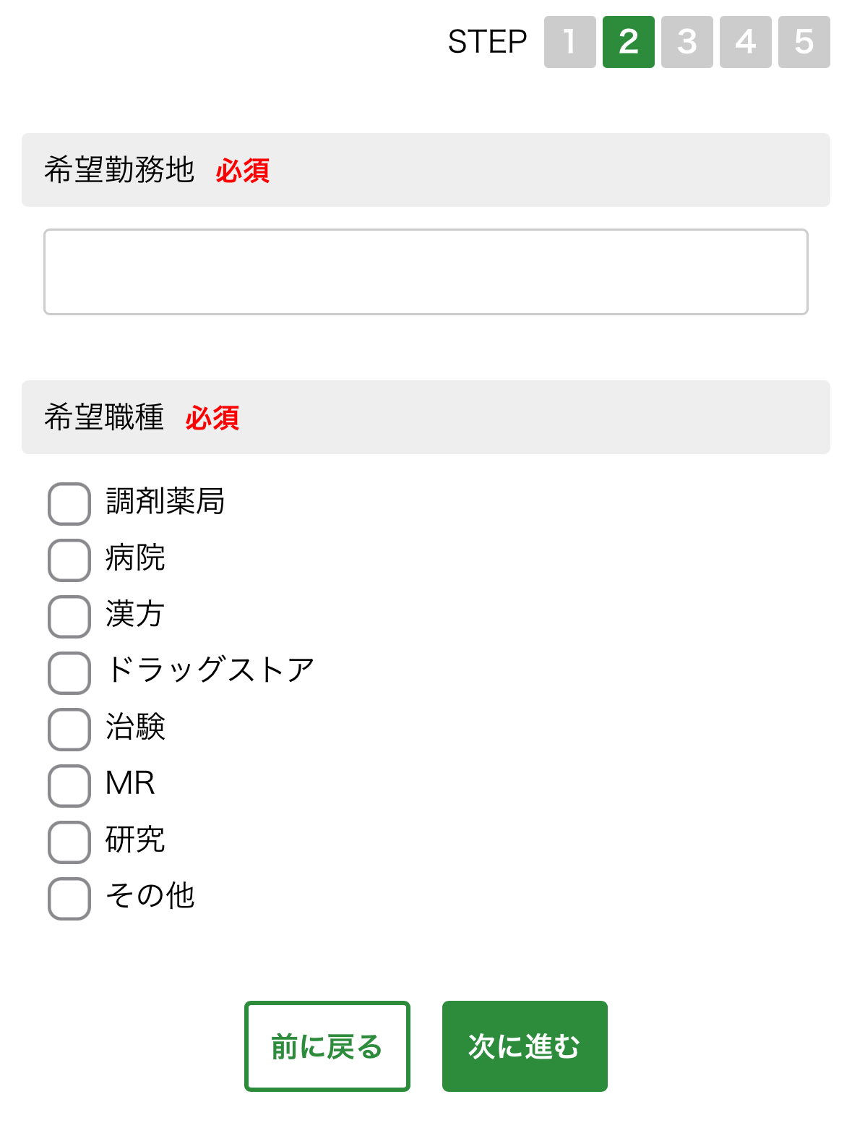Click the ドラッグストア label text
Image resolution: width=852 pixels, height=1136 pixels.
[210, 670]
